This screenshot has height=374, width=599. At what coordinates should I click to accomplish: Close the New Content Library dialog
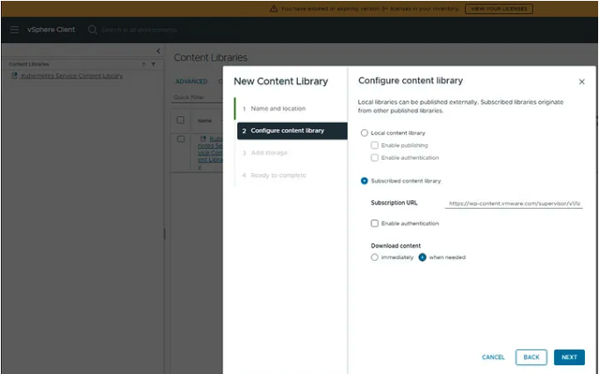581,82
